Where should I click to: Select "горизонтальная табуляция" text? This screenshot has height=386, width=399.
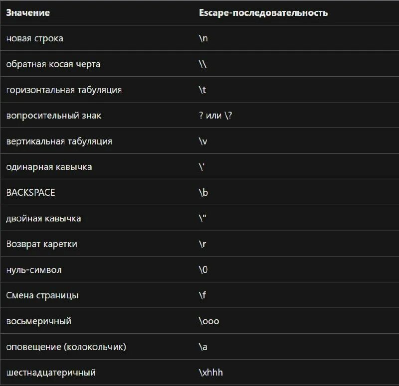click(64, 90)
